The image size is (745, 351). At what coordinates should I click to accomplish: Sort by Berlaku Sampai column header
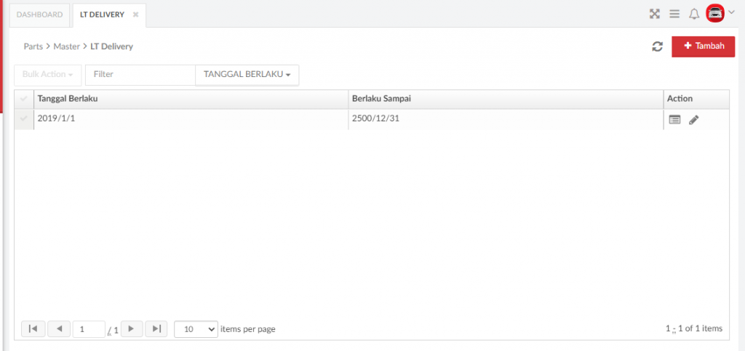(x=506, y=99)
